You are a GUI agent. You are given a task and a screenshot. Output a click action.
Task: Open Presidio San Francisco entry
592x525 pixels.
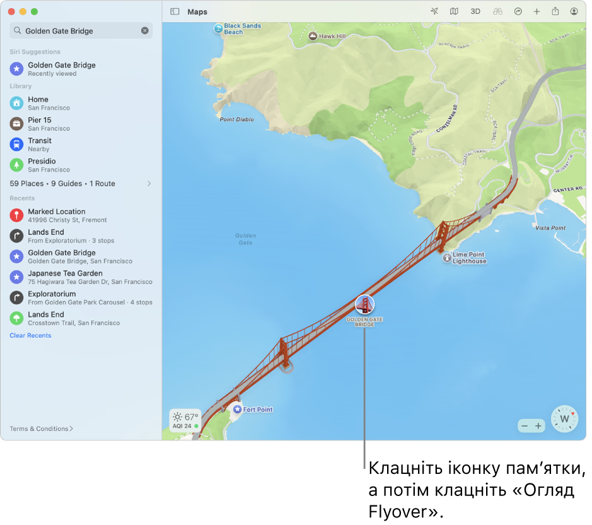pyautogui.click(x=81, y=165)
